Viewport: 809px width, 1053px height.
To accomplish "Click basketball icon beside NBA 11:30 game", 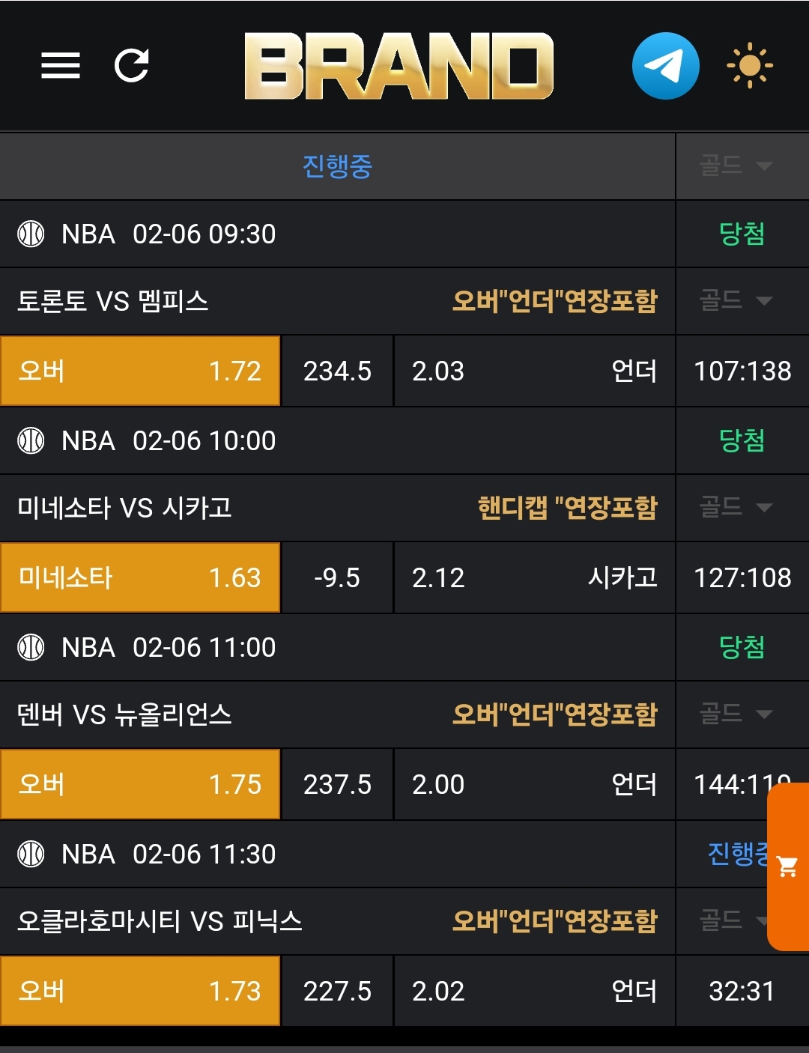I will point(31,855).
